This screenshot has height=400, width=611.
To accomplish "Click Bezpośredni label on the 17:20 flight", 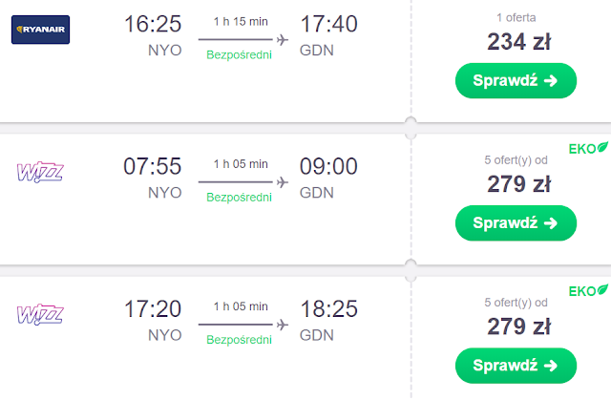I will tap(240, 340).
